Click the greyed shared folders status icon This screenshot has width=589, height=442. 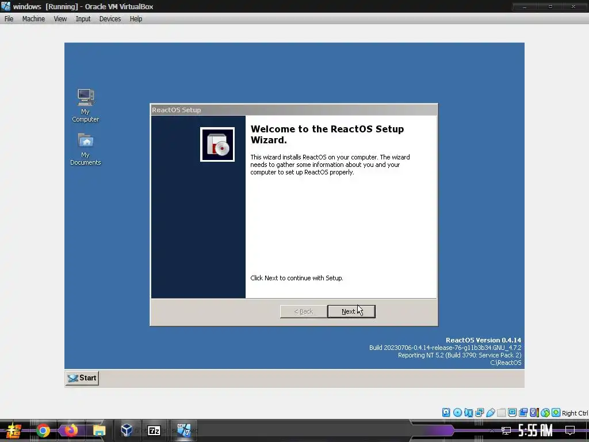point(501,412)
